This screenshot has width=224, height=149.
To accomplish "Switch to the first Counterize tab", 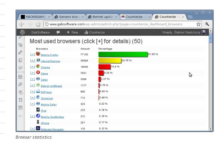I will [x=136, y=17].
